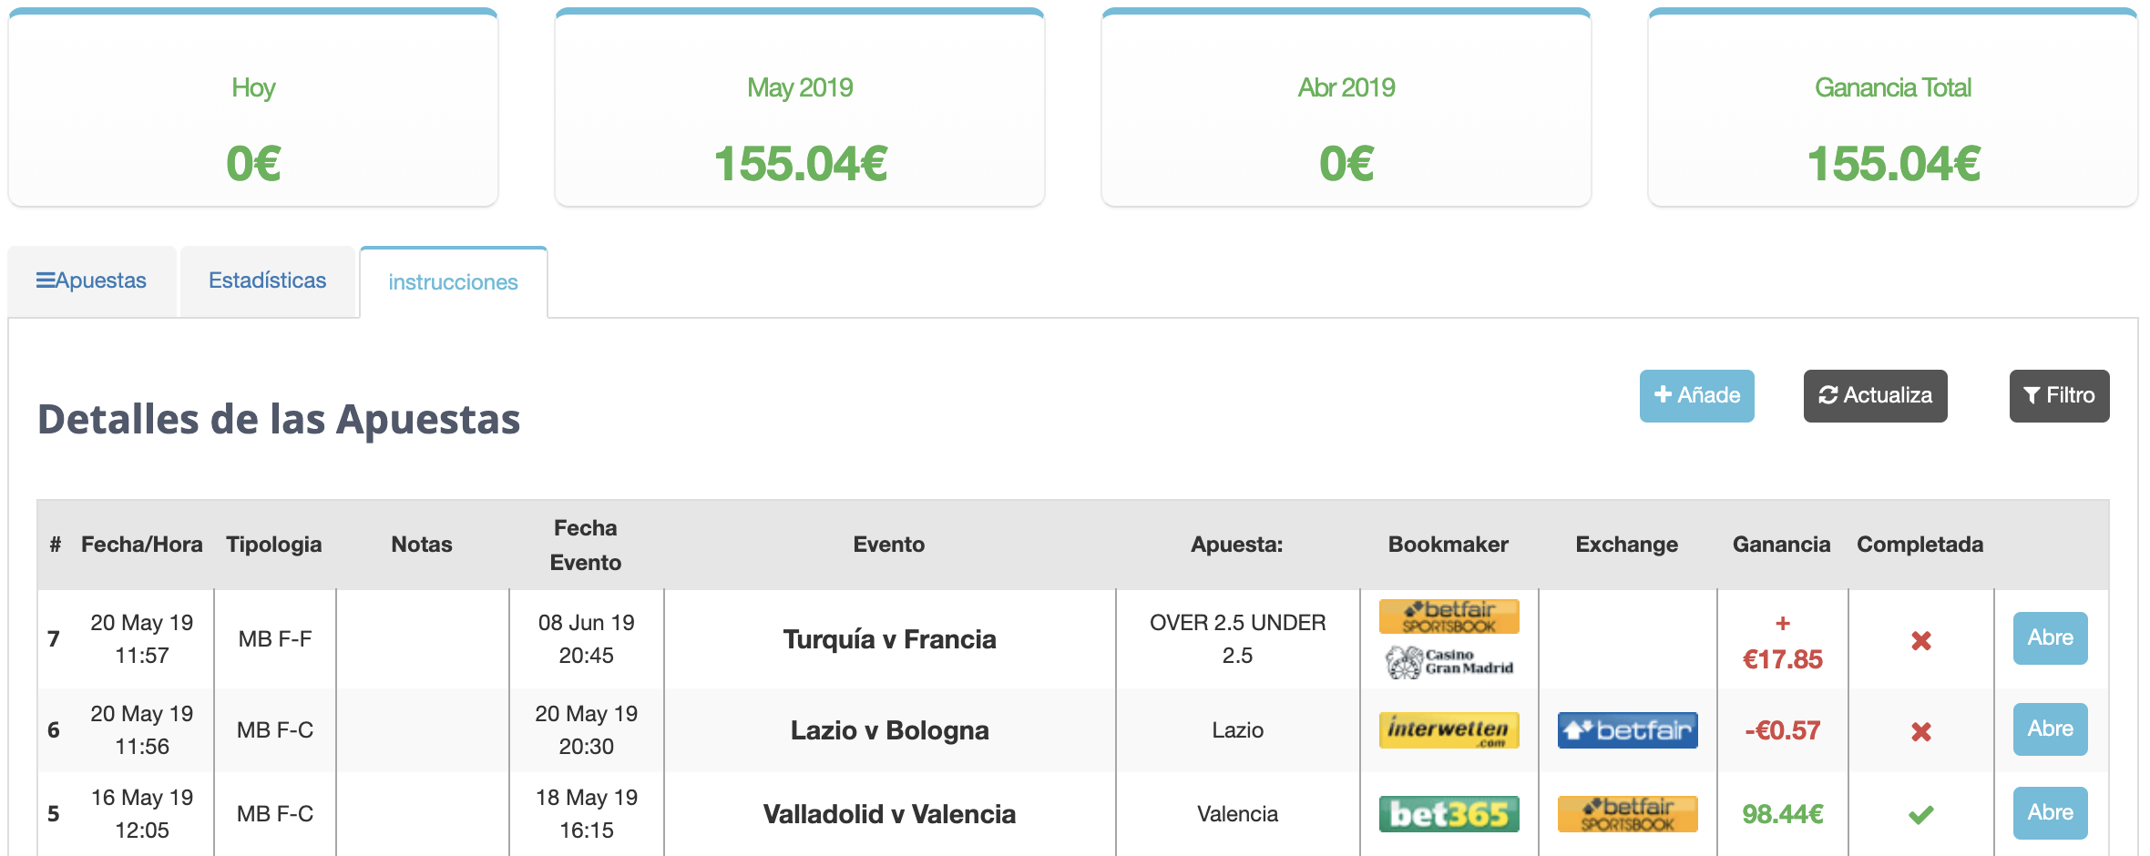
Task: Click the Casino Gran Madrid logo
Action: (x=1449, y=662)
